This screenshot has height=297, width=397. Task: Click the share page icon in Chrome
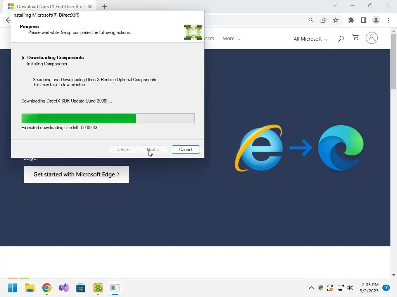point(323,20)
